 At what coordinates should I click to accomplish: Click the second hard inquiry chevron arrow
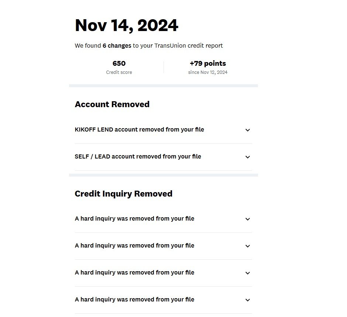pyautogui.click(x=248, y=246)
